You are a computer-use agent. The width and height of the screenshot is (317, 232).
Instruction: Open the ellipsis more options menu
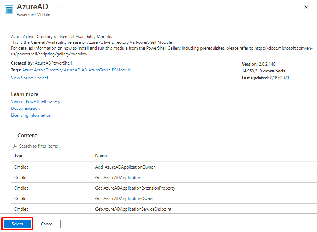[59, 7]
